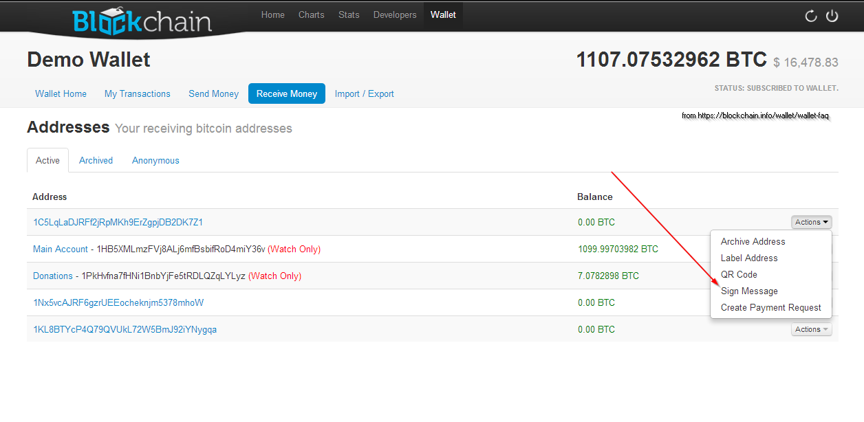This screenshot has width=864, height=422.
Task: Open the Home nav item
Action: click(273, 14)
